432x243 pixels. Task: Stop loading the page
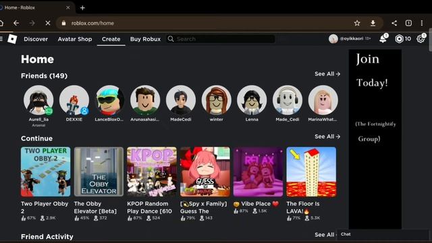(48, 23)
